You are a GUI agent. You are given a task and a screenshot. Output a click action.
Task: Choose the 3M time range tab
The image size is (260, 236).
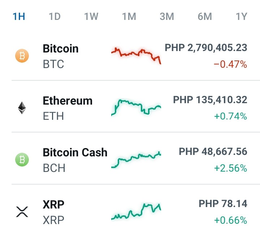click(x=167, y=16)
